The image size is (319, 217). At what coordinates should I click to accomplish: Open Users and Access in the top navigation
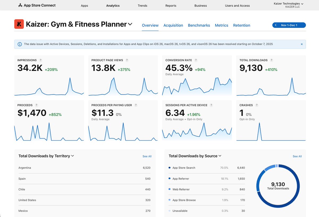(237, 6)
